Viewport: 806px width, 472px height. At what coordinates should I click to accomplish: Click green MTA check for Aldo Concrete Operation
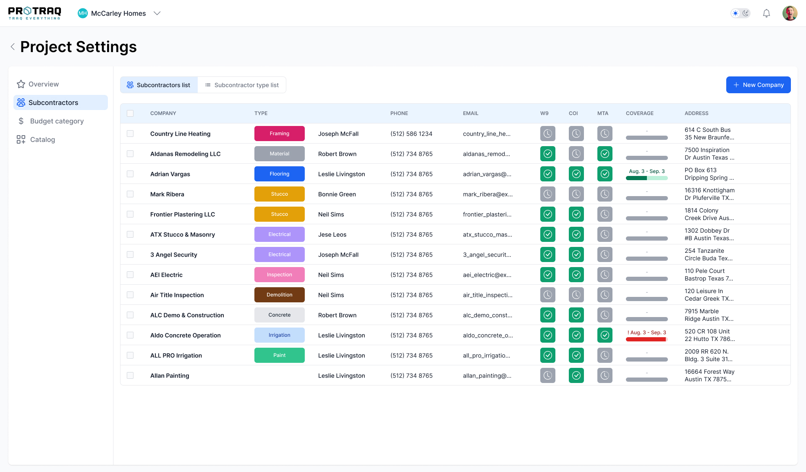click(x=604, y=335)
